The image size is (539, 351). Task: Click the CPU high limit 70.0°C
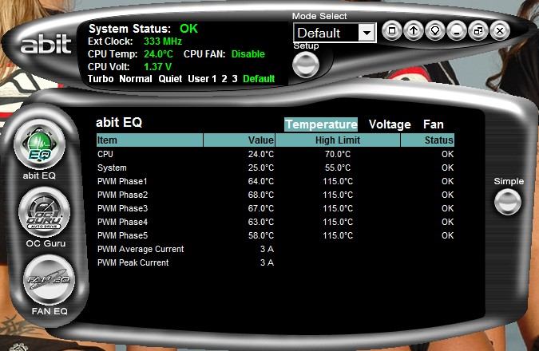[338, 154]
